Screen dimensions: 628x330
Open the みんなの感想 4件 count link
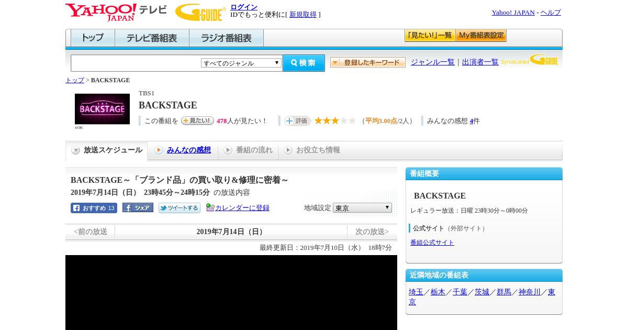click(x=472, y=121)
